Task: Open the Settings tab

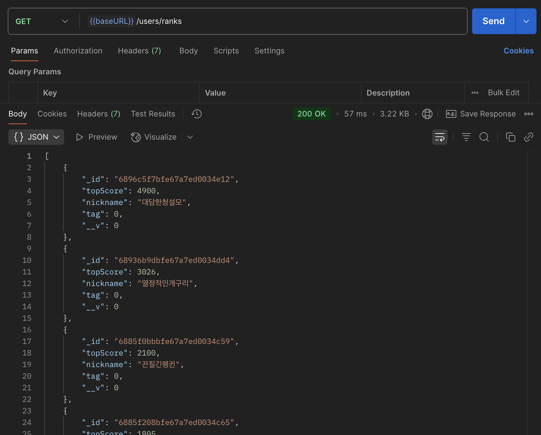Action: pyautogui.click(x=270, y=51)
